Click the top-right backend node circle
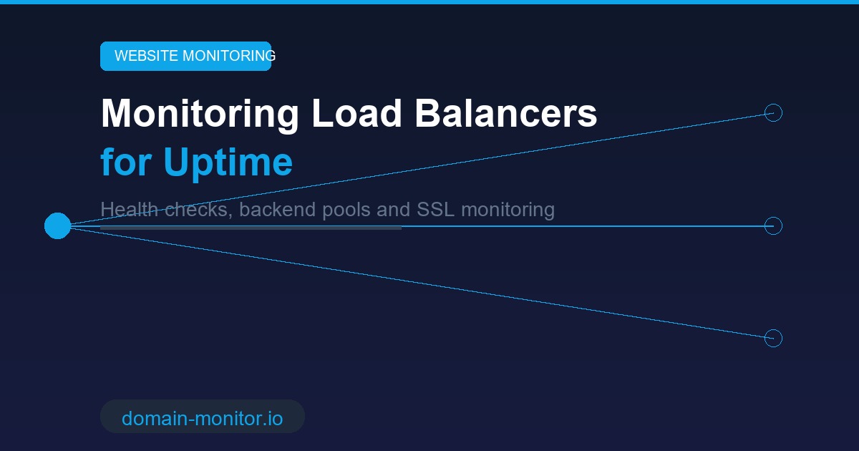The height and width of the screenshot is (451, 859). (x=773, y=112)
